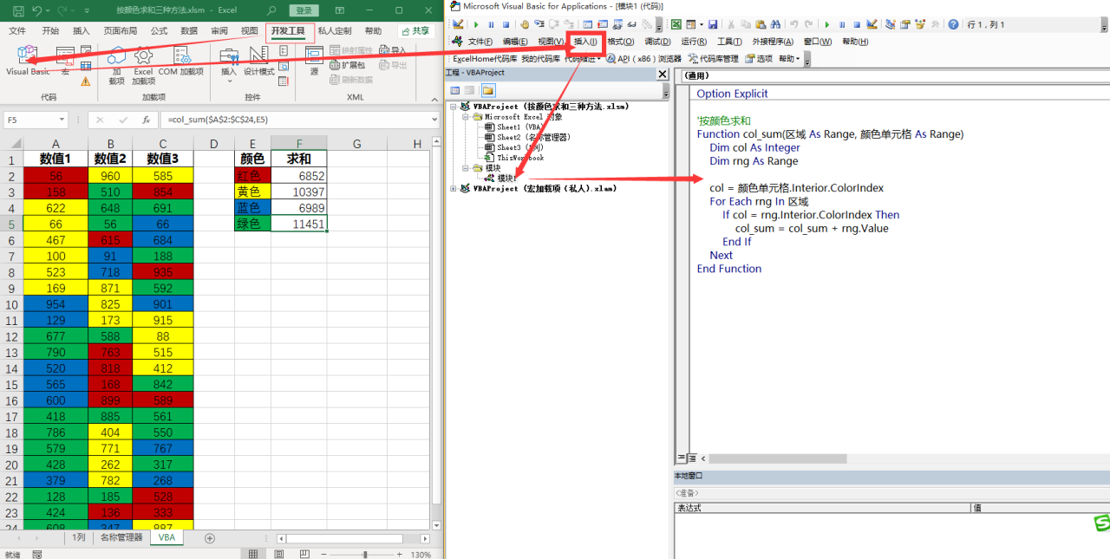This screenshot has width=1110, height=559.
Task: Open Find binoculars in VBA toolbar
Action: (775, 24)
